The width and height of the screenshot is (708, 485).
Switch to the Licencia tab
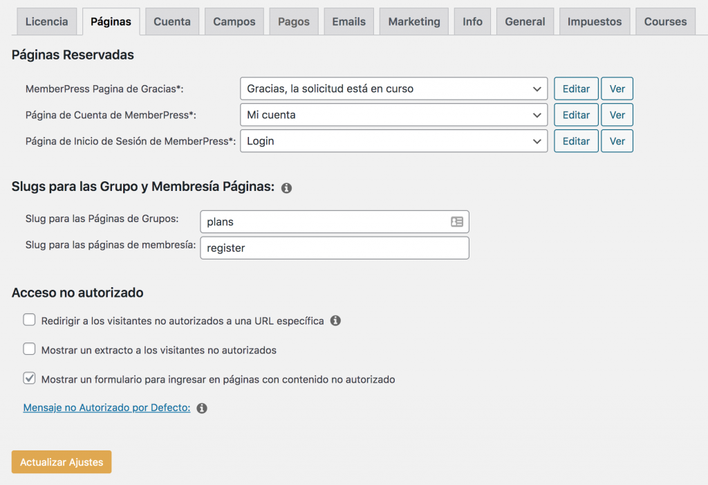pyautogui.click(x=46, y=21)
